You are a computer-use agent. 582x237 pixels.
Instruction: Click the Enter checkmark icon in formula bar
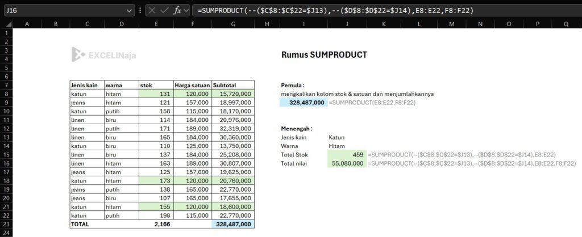click(164, 10)
